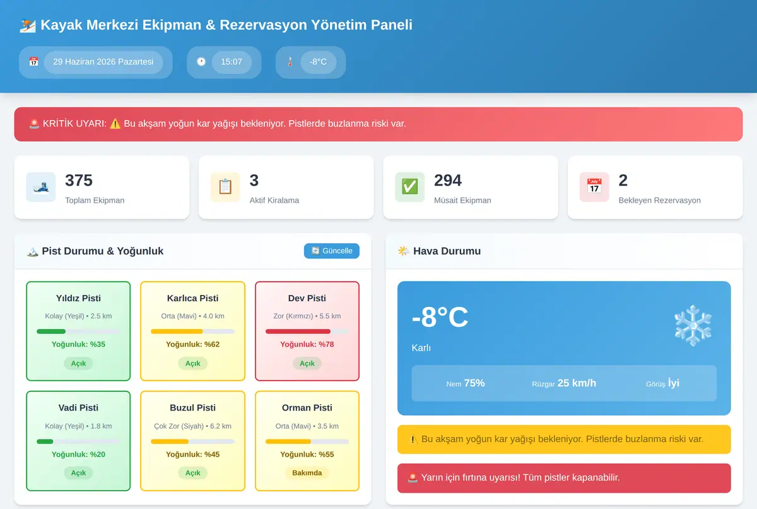757x509 pixels.
Task: Click the Açık badge on Dev Pisti
Action: pyautogui.click(x=307, y=364)
